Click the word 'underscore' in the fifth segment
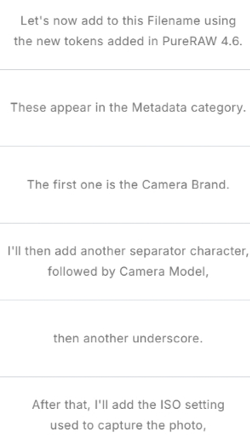Image resolution: width=250 pixels, height=435 pixels. click(x=168, y=339)
